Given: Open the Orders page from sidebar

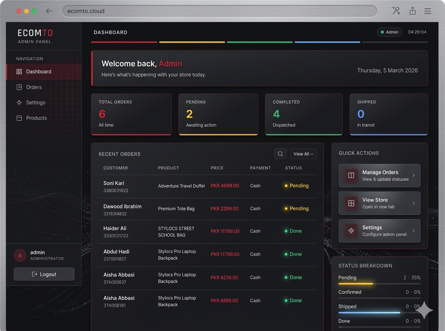Looking at the screenshot, I should coord(44,87).
